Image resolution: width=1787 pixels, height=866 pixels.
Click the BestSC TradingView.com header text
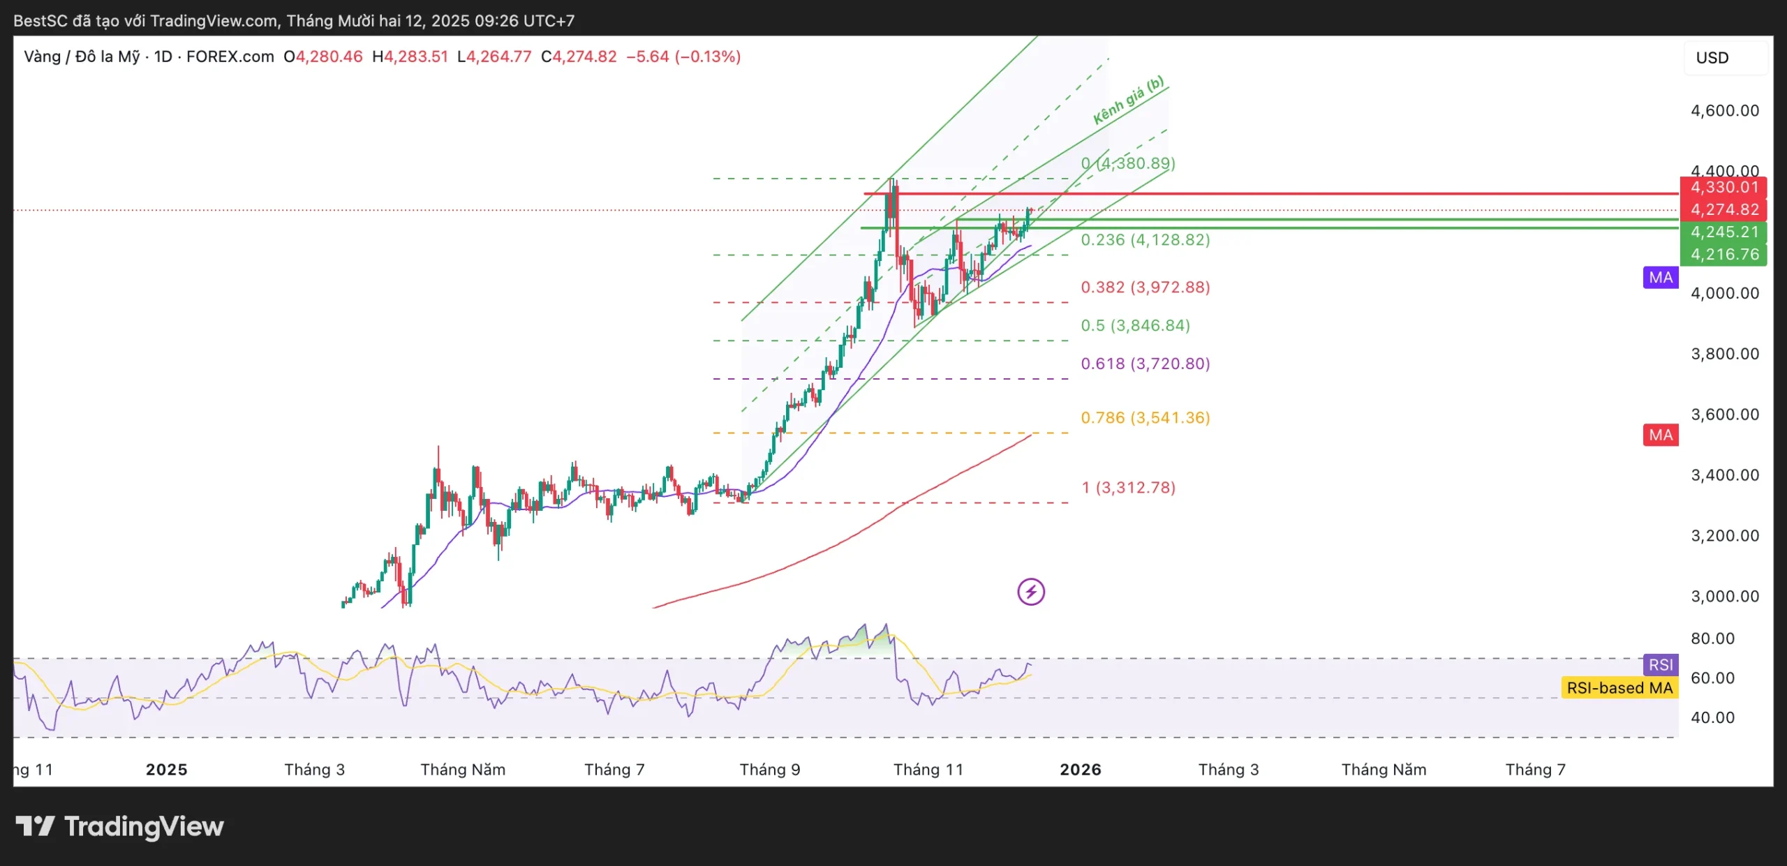point(294,20)
